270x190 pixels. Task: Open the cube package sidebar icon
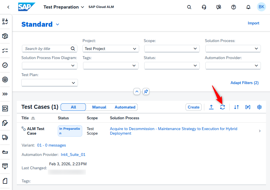(5, 36)
